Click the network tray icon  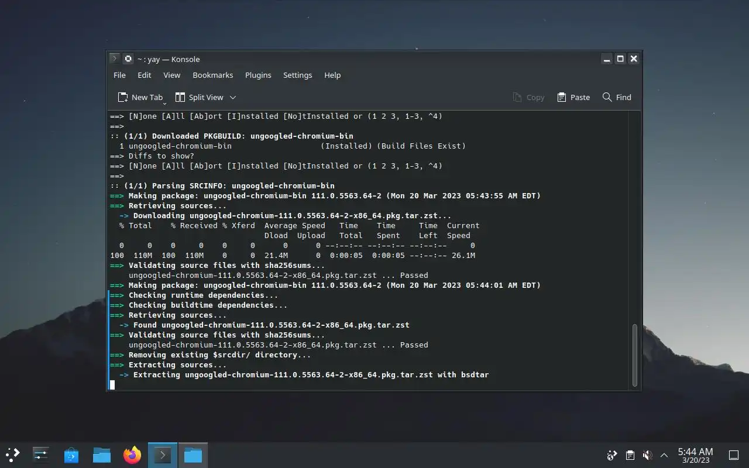612,455
